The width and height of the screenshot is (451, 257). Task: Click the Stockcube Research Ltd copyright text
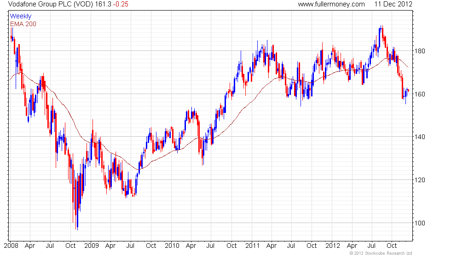tap(381, 253)
